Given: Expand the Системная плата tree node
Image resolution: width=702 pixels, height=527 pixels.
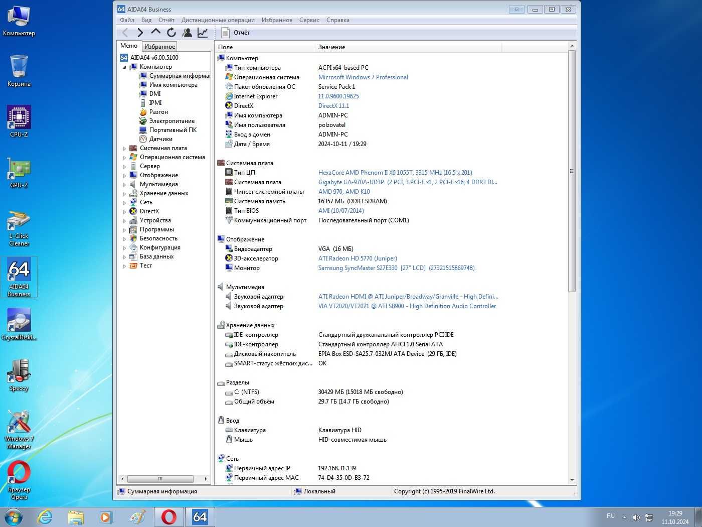Looking at the screenshot, I should (x=124, y=148).
